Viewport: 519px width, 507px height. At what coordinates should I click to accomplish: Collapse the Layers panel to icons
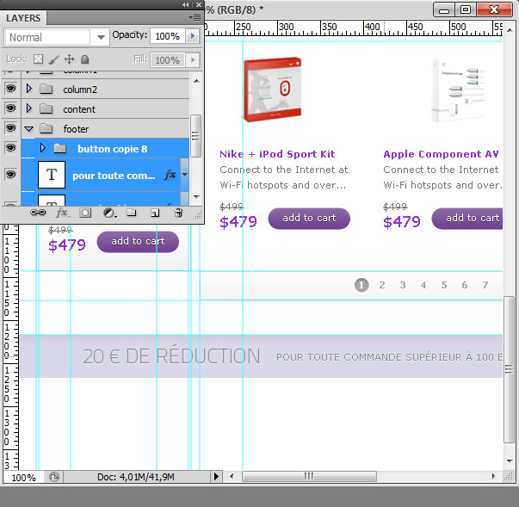click(186, 4)
